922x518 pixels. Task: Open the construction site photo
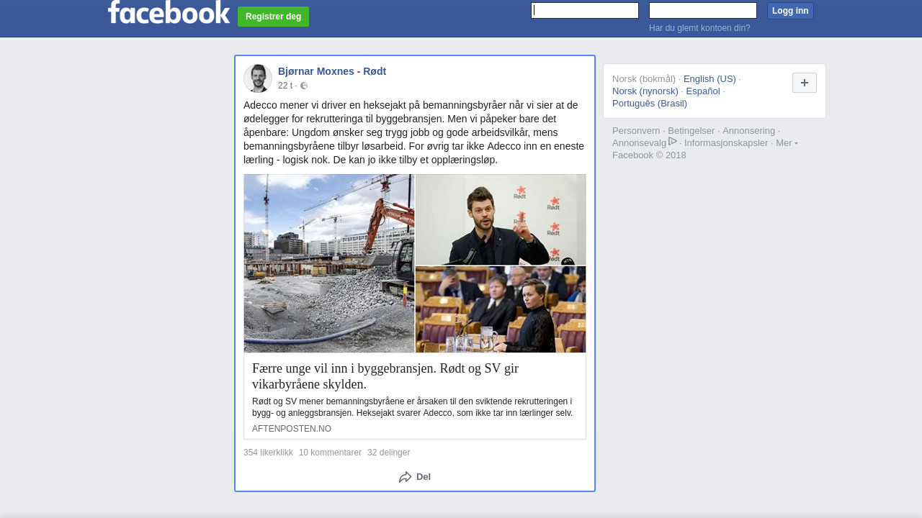coord(329,263)
